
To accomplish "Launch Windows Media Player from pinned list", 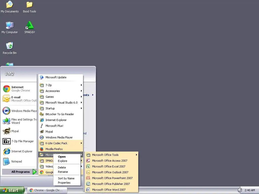I will tap(19, 111).
